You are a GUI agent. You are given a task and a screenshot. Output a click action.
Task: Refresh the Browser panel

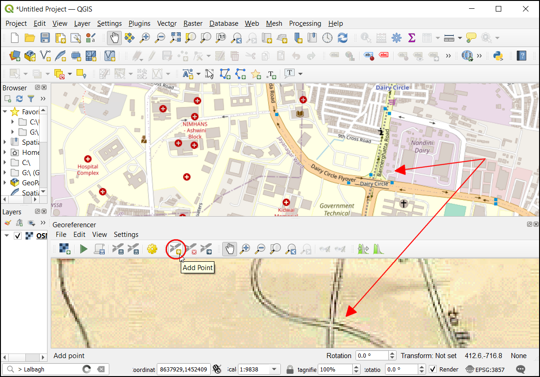[19, 99]
